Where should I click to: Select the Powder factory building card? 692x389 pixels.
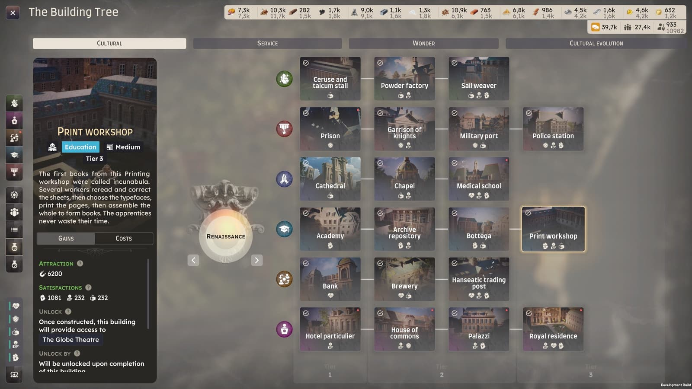(404, 79)
